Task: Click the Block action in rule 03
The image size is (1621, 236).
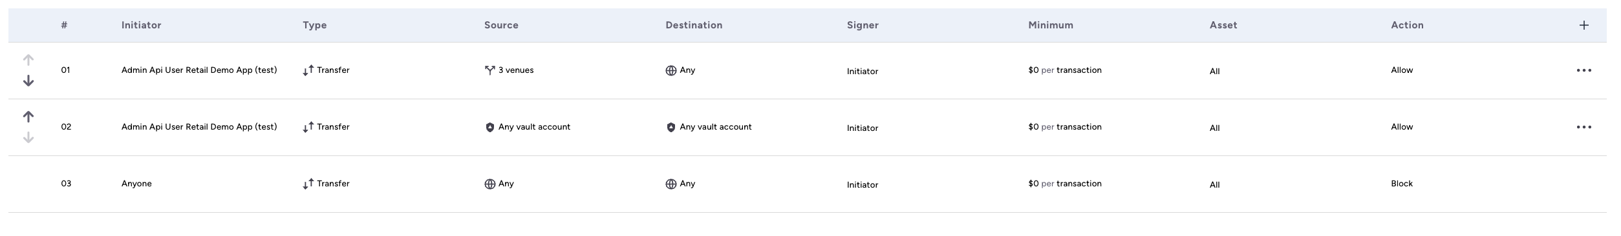Action: click(1402, 184)
